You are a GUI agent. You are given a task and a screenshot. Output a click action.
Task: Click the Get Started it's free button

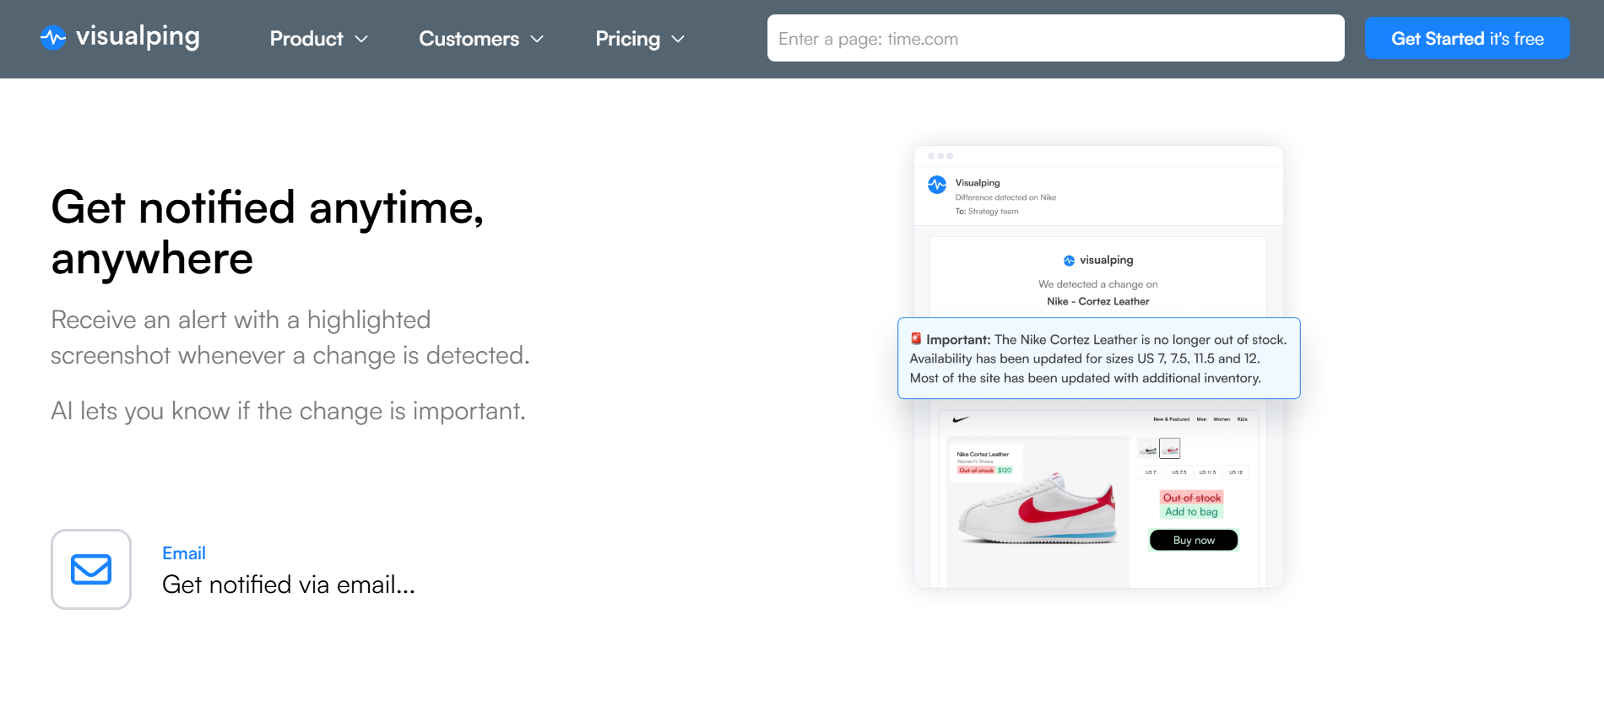1467,38
